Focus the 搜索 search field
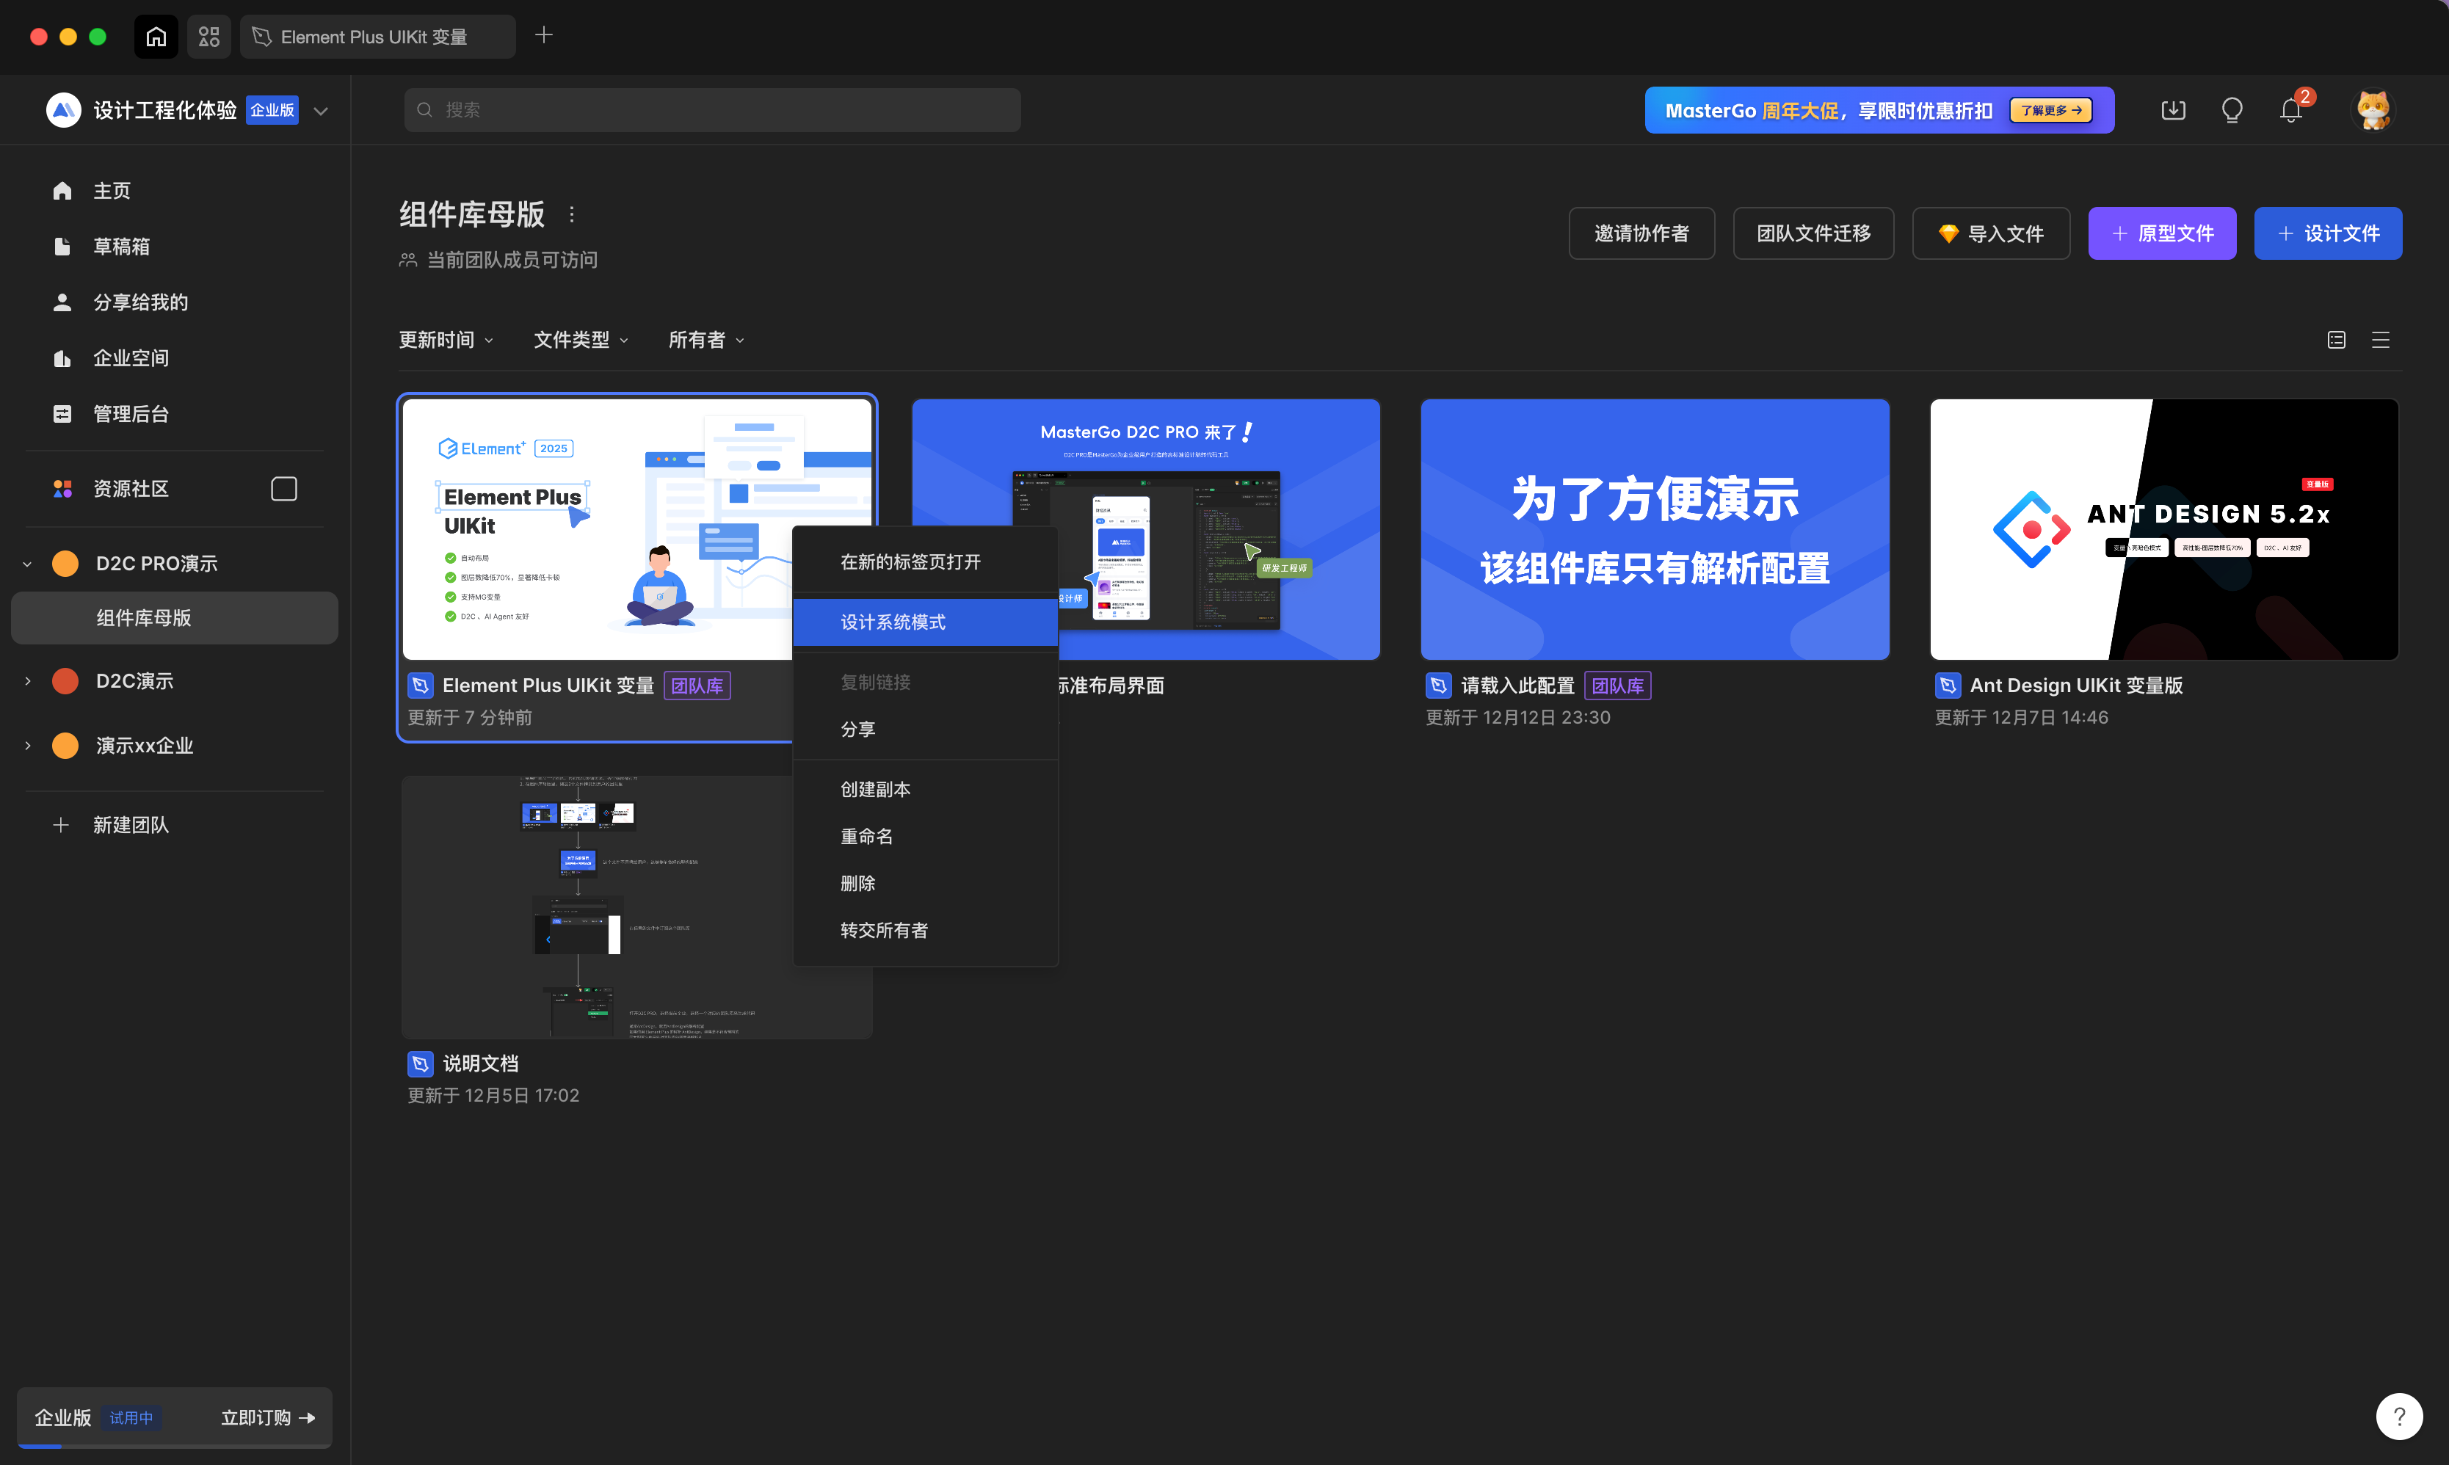Image resolution: width=2449 pixels, height=1465 pixels. pos(713,109)
